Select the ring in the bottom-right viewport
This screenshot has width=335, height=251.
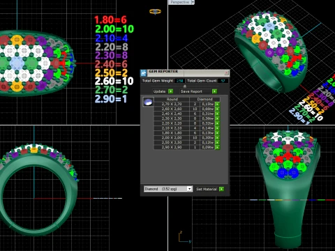coord(288,190)
